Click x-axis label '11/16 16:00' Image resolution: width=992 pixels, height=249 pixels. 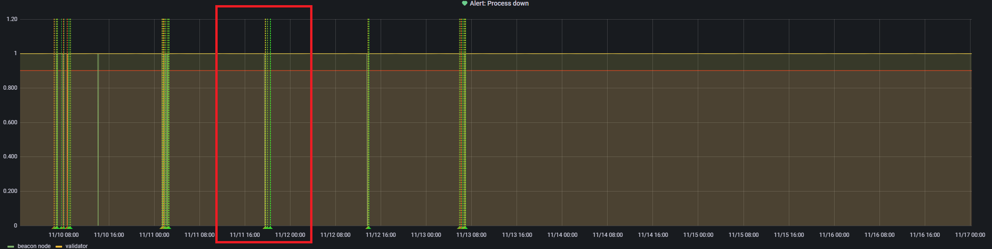click(925, 235)
